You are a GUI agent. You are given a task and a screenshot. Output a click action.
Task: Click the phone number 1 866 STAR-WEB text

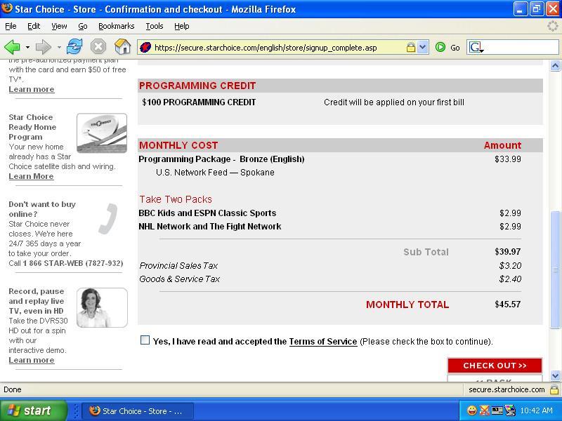pos(73,263)
